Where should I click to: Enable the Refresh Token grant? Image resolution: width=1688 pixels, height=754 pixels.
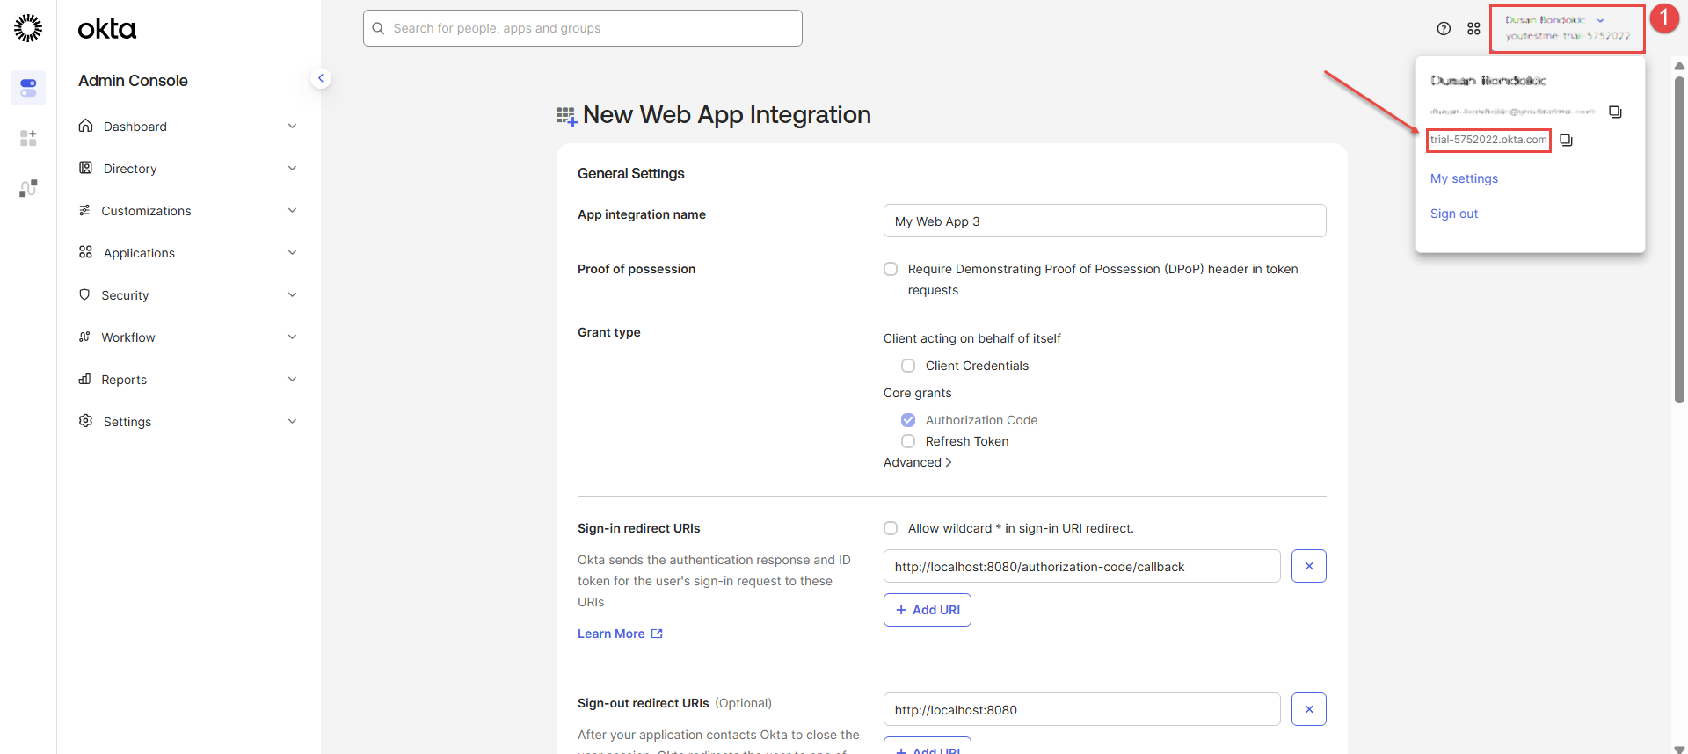click(908, 441)
